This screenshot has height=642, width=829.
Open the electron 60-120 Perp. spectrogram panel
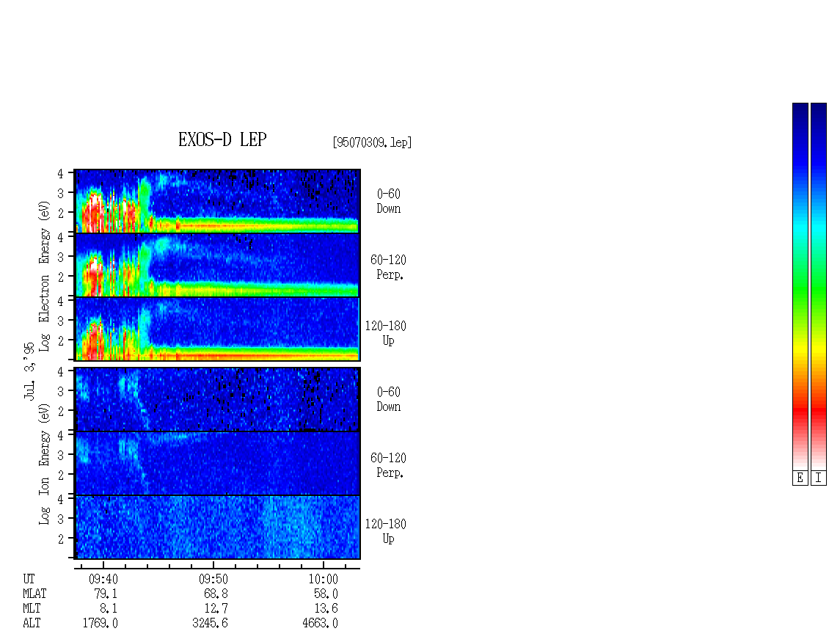[217, 265]
